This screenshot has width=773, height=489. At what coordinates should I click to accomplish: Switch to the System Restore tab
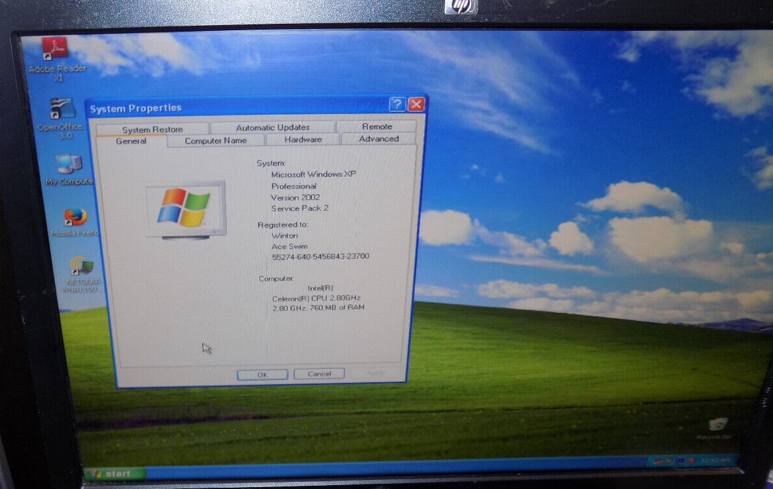152,129
